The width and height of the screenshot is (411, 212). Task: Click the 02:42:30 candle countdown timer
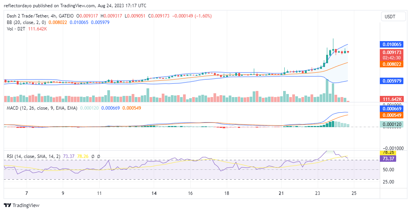[392, 58]
